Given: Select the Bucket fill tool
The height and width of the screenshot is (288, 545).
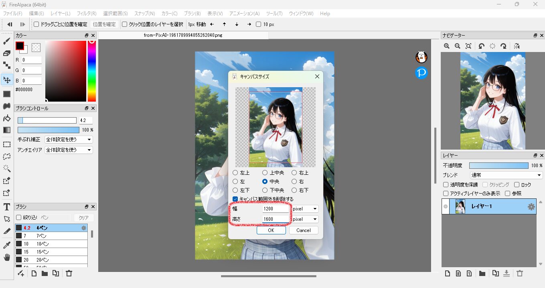Looking at the screenshot, I should click(7, 118).
